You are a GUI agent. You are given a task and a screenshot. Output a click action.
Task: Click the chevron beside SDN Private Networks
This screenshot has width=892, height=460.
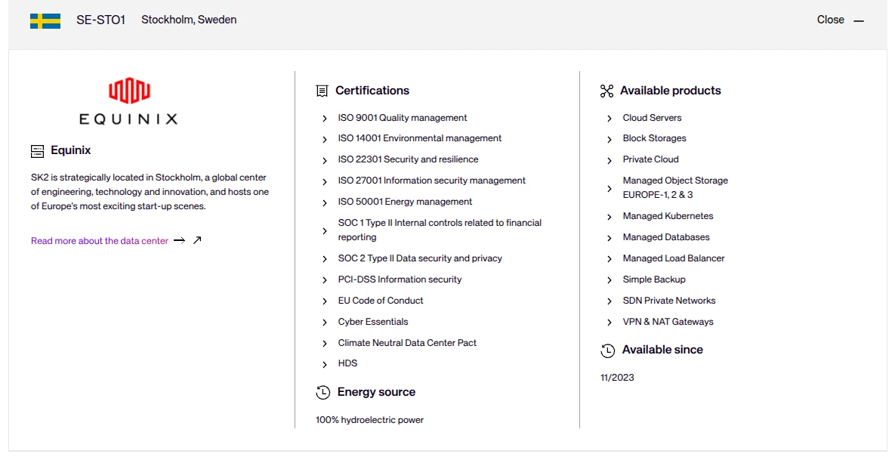coord(610,301)
